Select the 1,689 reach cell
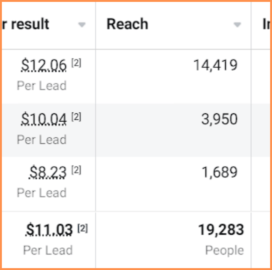This screenshot has width=272, height=270. (x=220, y=172)
